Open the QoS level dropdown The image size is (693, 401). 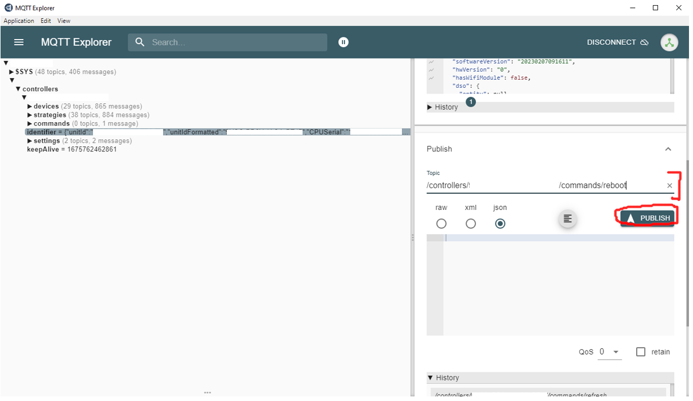tap(610, 352)
